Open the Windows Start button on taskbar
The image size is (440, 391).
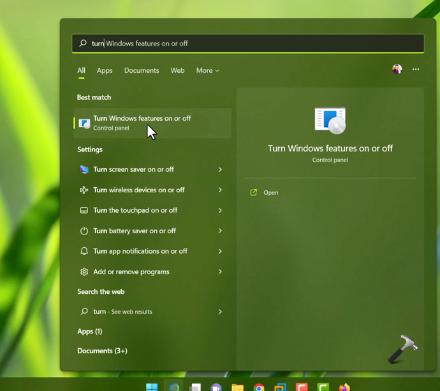(152, 387)
